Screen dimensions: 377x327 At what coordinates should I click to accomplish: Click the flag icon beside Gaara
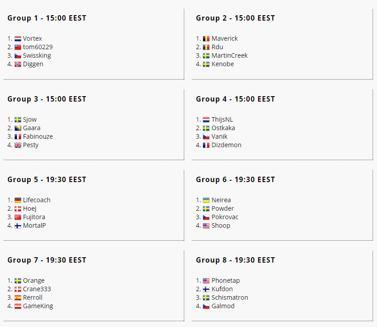pos(18,128)
